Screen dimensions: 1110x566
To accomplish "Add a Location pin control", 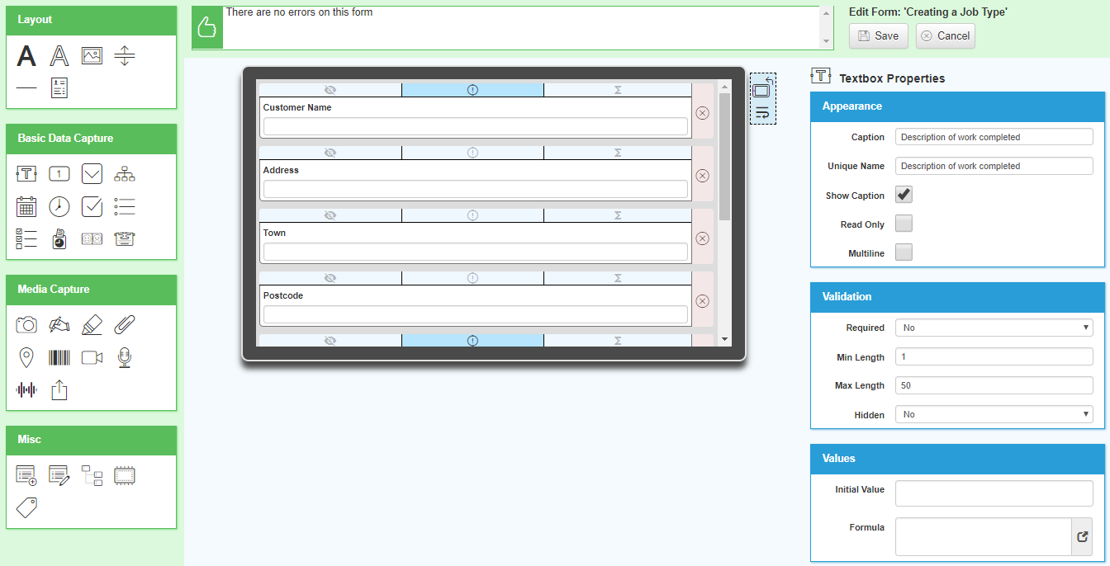I will click(x=26, y=357).
